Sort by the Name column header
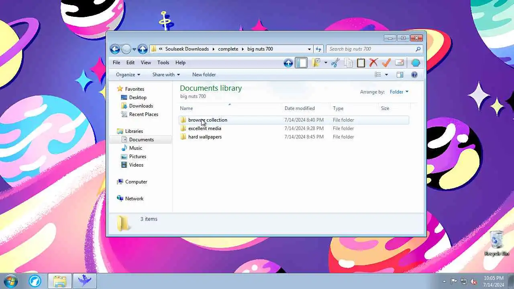Image resolution: width=514 pixels, height=289 pixels. pyautogui.click(x=230, y=108)
